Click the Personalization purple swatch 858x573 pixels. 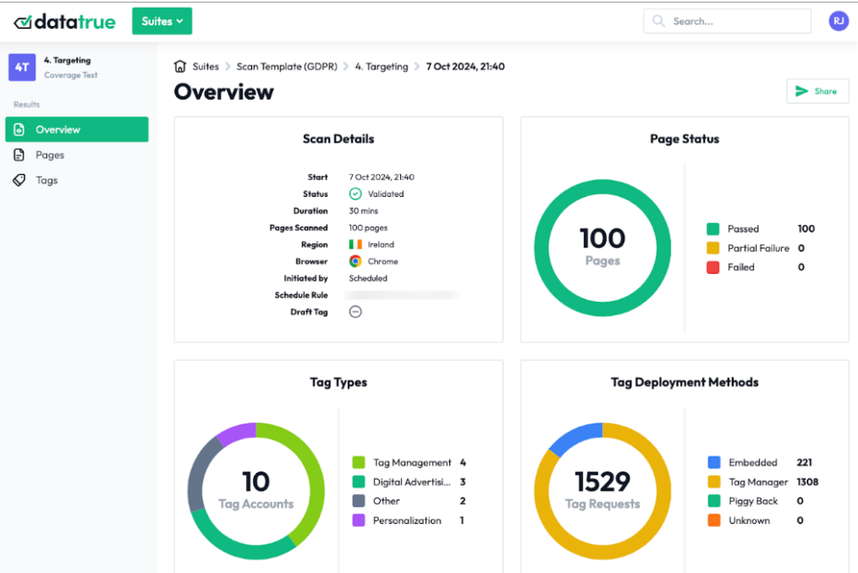[358, 521]
